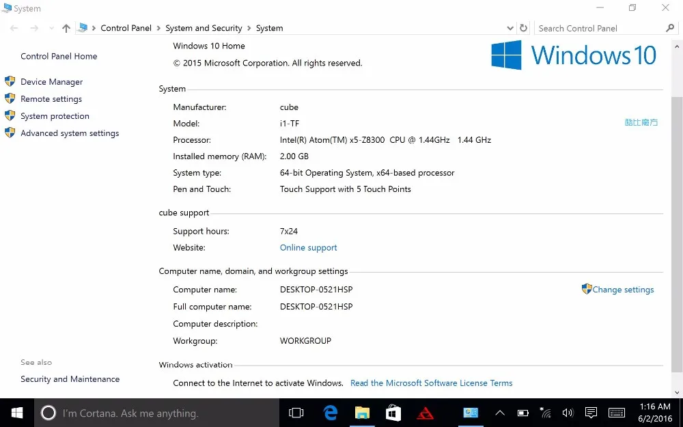Go to Control Panel Home
This screenshot has width=683, height=427.
(59, 56)
